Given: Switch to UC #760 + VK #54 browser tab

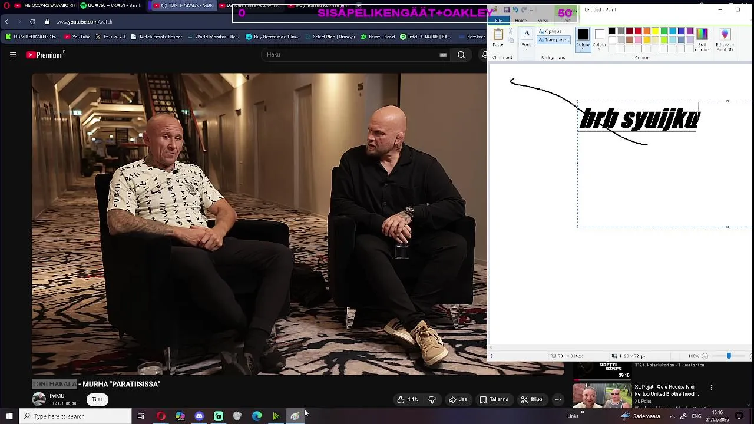Looking at the screenshot, I should [113, 5].
